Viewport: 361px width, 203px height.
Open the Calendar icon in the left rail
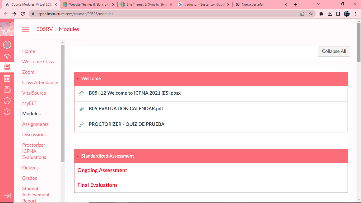(x=7, y=78)
